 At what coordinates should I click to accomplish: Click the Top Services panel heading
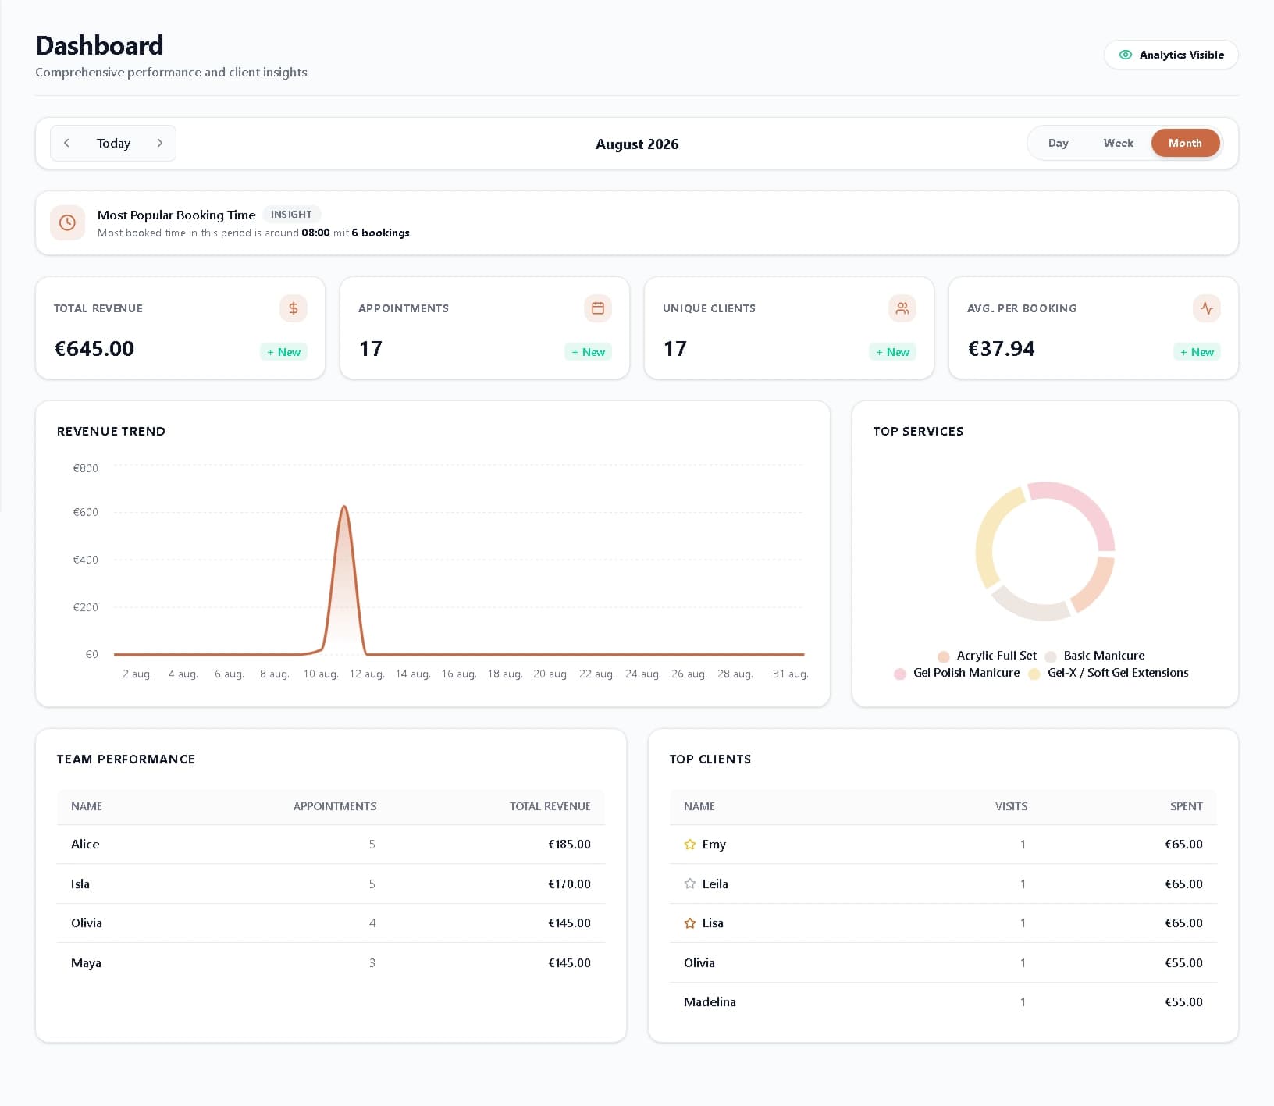pos(918,432)
